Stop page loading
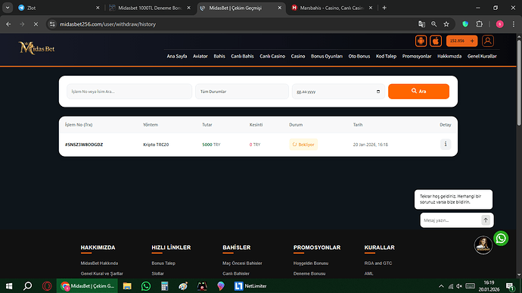The height and width of the screenshot is (293, 522). pyautogui.click(x=36, y=24)
